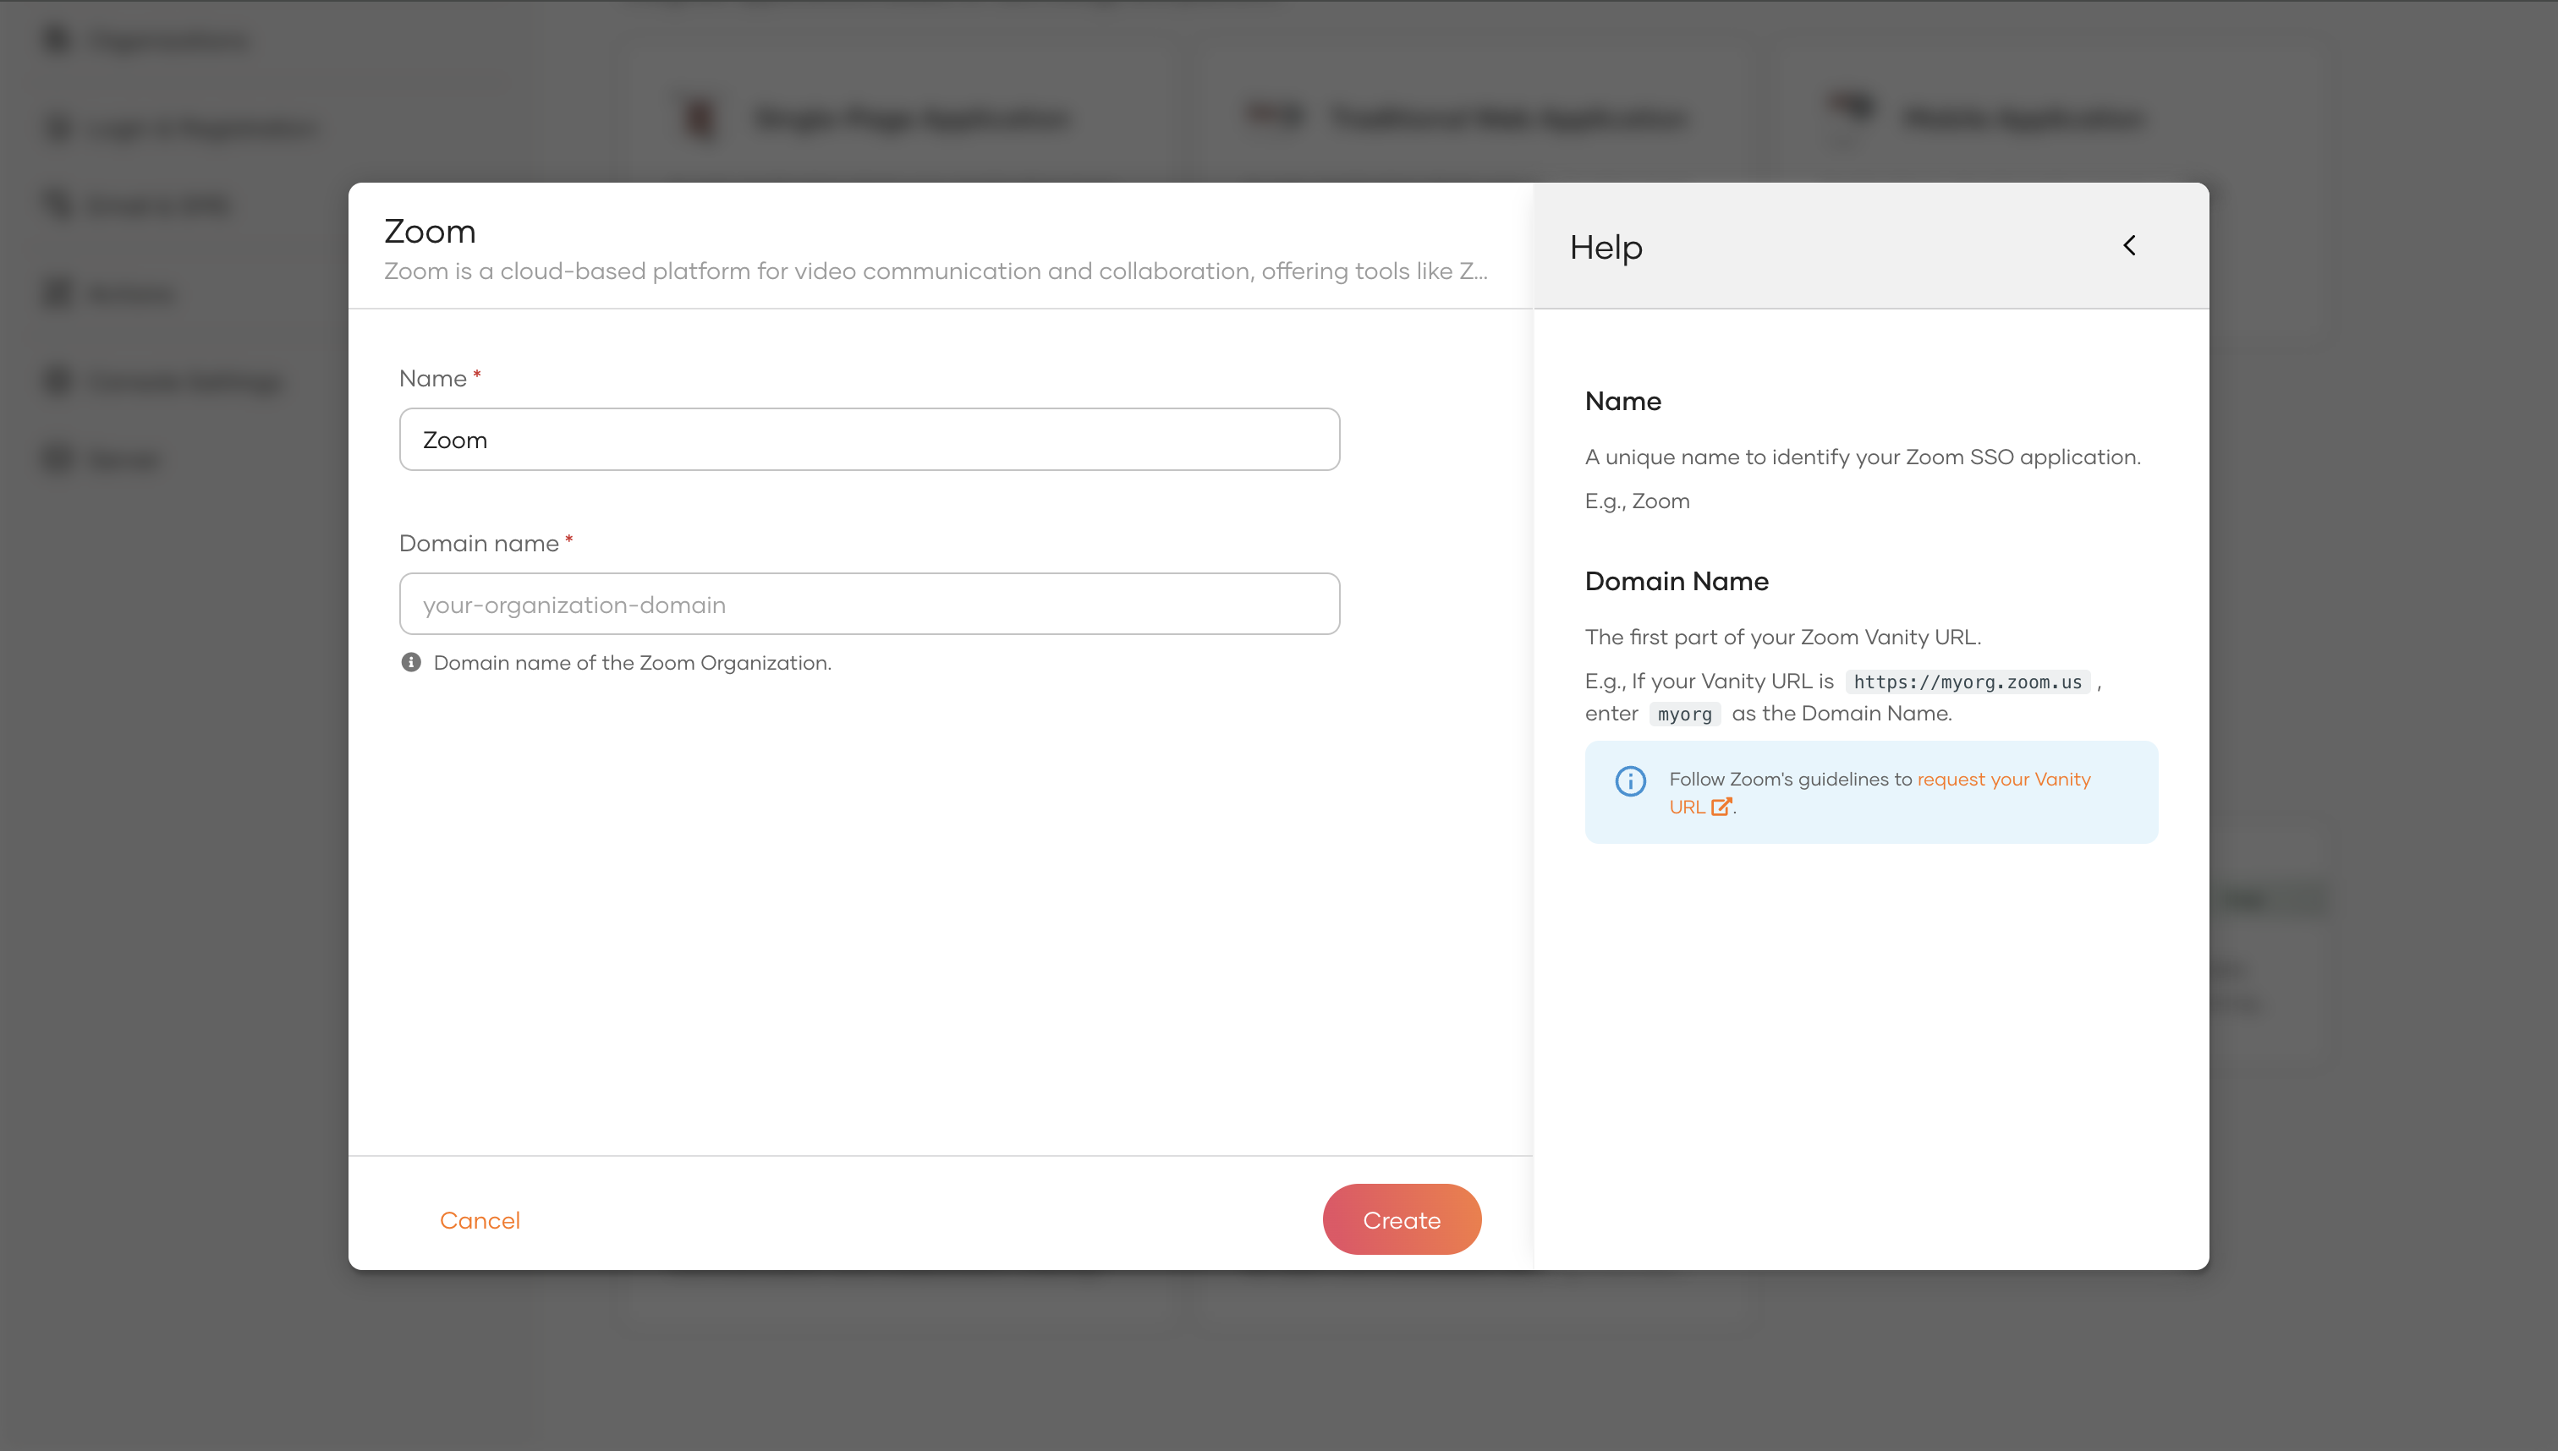
Task: Click the Create button
Action: [1402, 1220]
